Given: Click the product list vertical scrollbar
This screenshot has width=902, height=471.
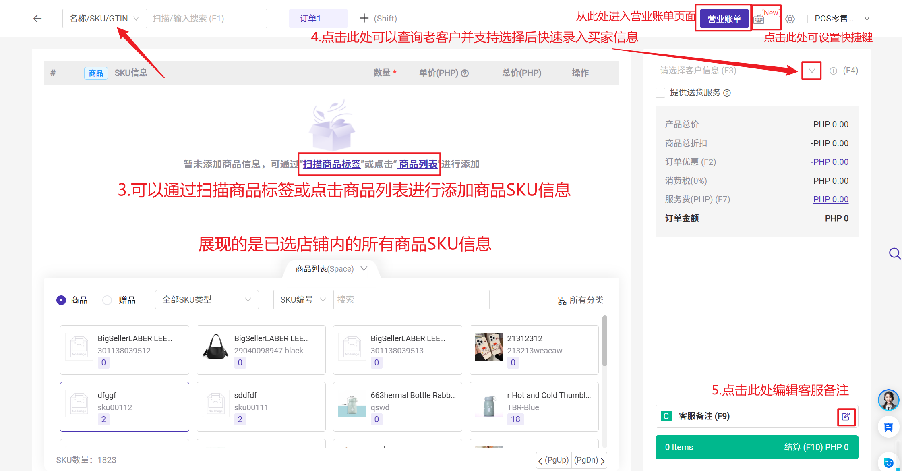Looking at the screenshot, I should point(604,341).
